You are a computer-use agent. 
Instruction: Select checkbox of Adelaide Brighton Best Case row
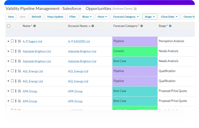point(12,61)
